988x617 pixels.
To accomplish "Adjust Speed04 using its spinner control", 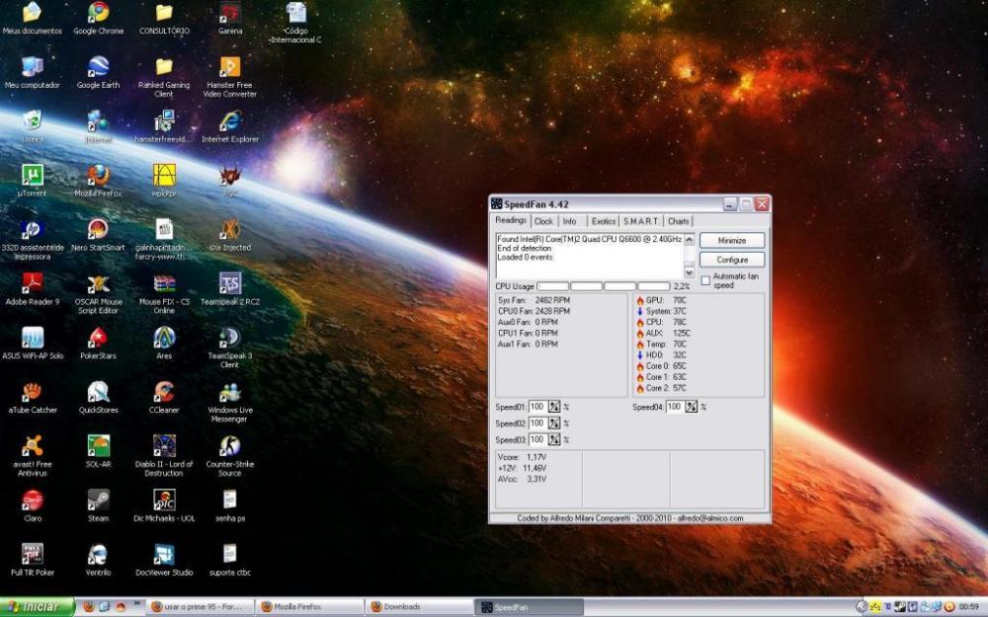I will pos(692,407).
